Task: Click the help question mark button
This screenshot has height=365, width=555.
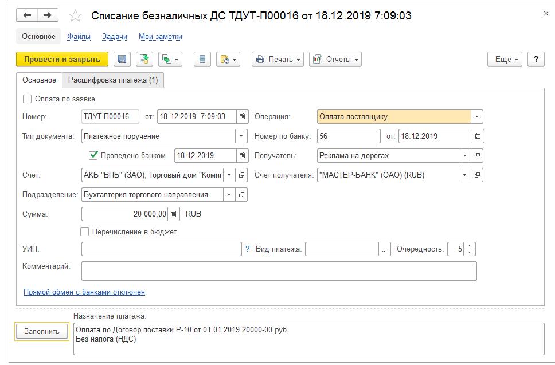Action: click(536, 59)
